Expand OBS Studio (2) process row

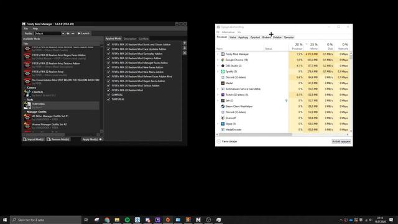[x=218, y=66]
